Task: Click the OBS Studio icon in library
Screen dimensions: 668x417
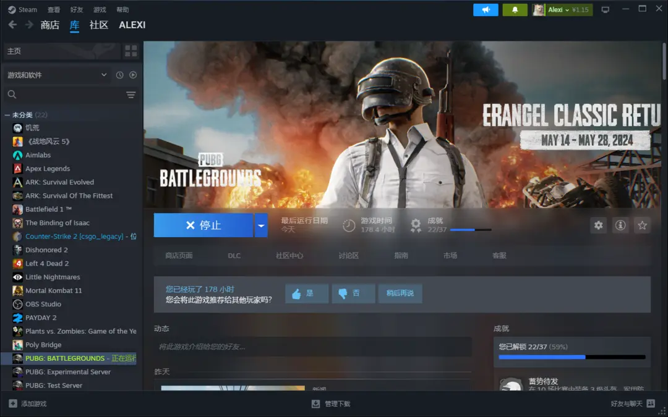Action: tap(17, 304)
